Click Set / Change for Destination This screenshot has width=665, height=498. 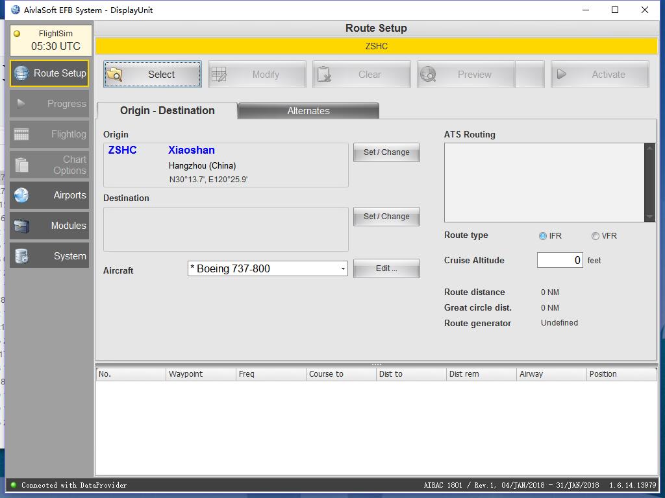(x=386, y=217)
